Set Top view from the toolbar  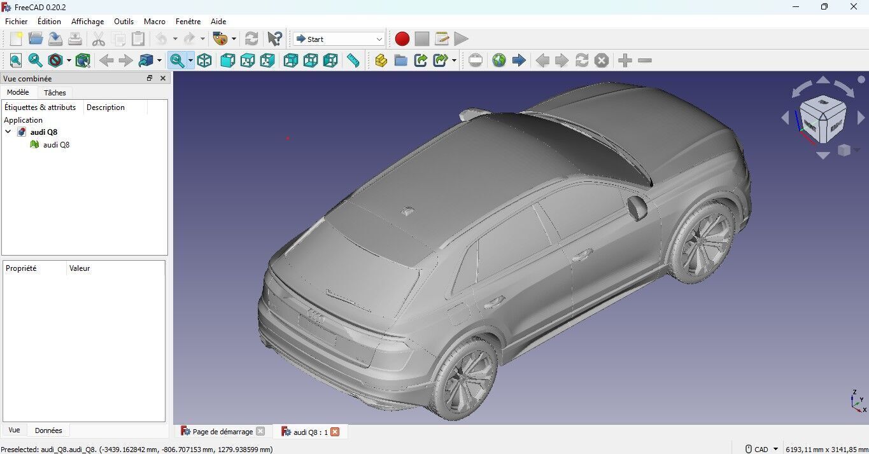point(248,60)
